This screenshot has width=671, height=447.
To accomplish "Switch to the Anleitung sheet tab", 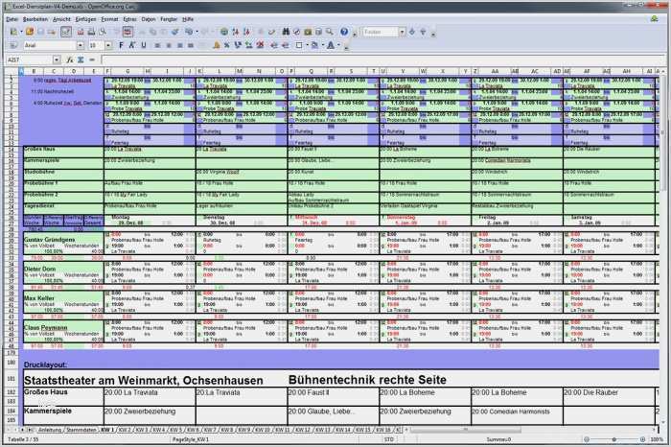I will tap(50, 430).
